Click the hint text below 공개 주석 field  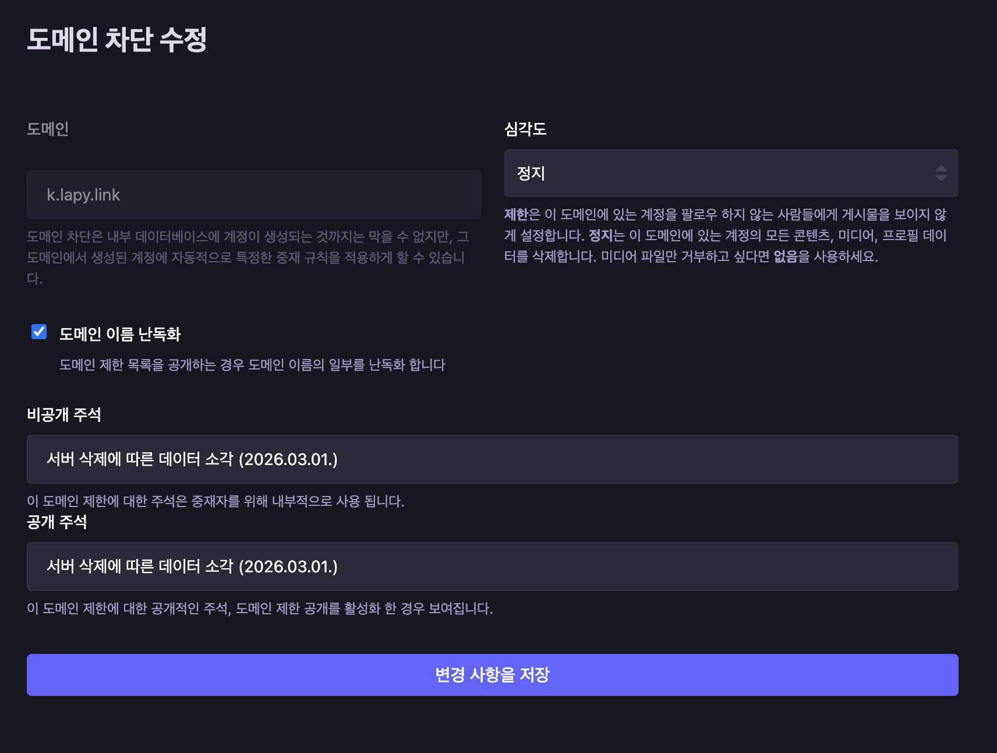[260, 608]
